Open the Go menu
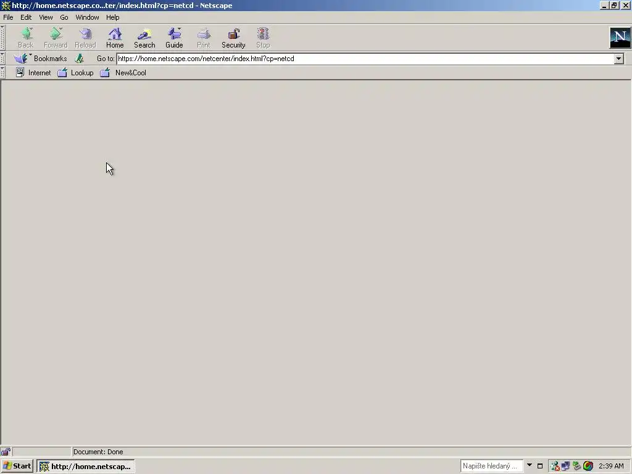 (64, 17)
